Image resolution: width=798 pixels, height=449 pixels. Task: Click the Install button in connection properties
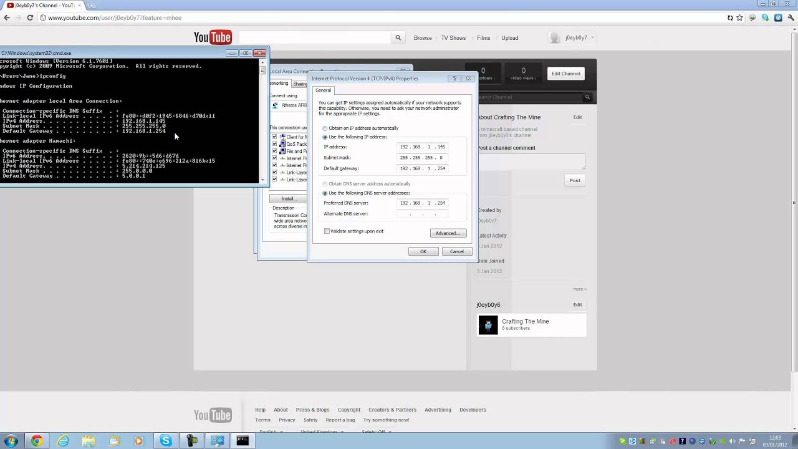(x=287, y=198)
